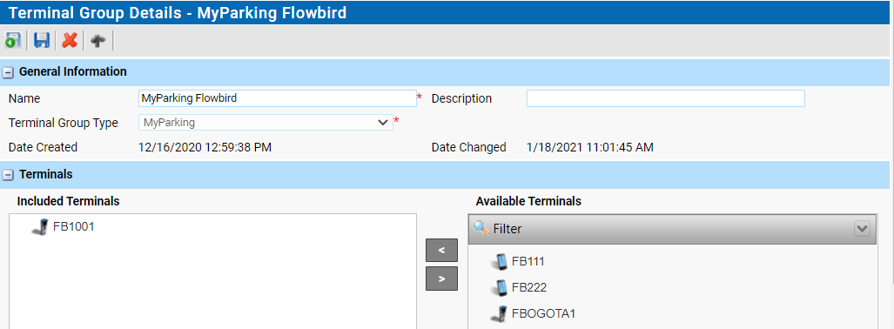Click the move left arrow button

click(x=441, y=251)
